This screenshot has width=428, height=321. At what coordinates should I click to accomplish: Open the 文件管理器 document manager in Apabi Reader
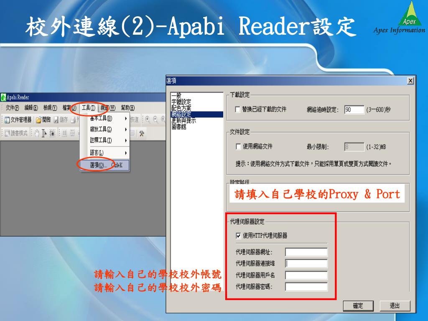coord(18,120)
